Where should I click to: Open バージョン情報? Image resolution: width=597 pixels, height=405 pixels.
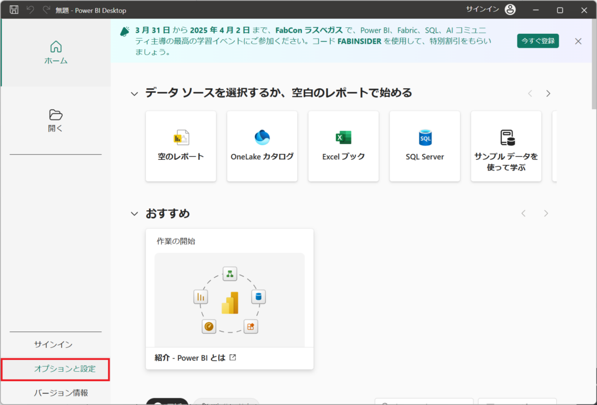point(61,393)
